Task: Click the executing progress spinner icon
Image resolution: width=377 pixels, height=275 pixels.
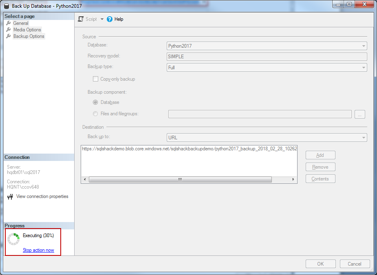Action: [13, 239]
